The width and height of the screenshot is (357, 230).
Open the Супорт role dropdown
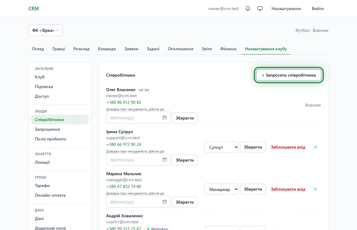(x=222, y=147)
